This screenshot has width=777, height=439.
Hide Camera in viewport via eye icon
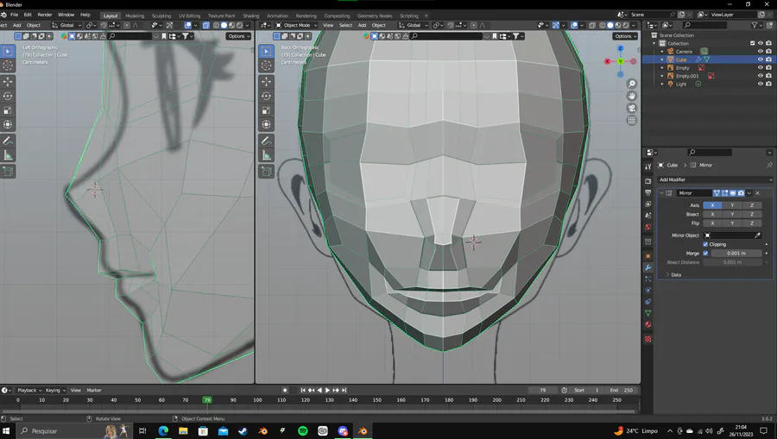pos(760,52)
